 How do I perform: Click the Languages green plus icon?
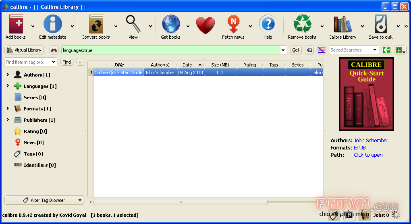tap(18, 86)
